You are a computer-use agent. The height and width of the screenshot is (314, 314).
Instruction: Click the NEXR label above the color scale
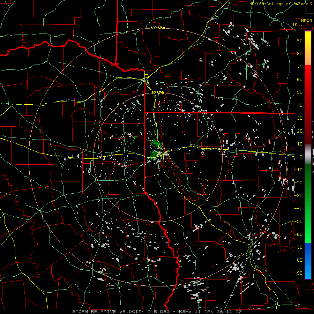point(306,21)
